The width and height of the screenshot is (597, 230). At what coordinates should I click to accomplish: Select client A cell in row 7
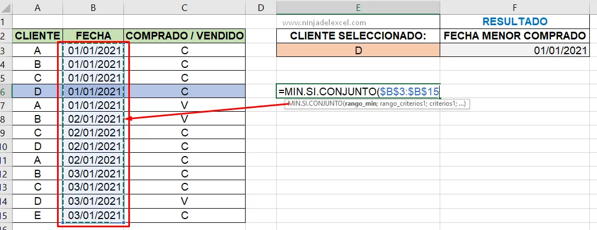click(x=37, y=105)
